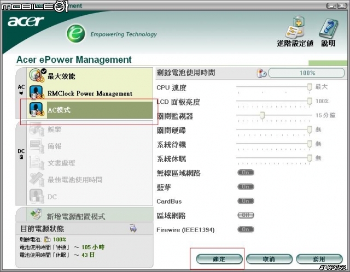Click the RMClock Power Management profile icon
The width and height of the screenshot is (350, 272).
[36, 92]
